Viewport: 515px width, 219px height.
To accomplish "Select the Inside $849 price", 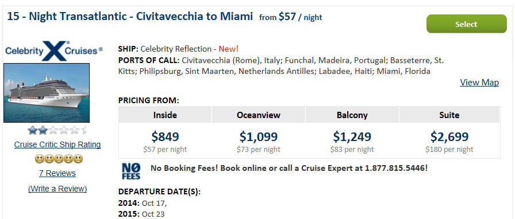I will [165, 136].
